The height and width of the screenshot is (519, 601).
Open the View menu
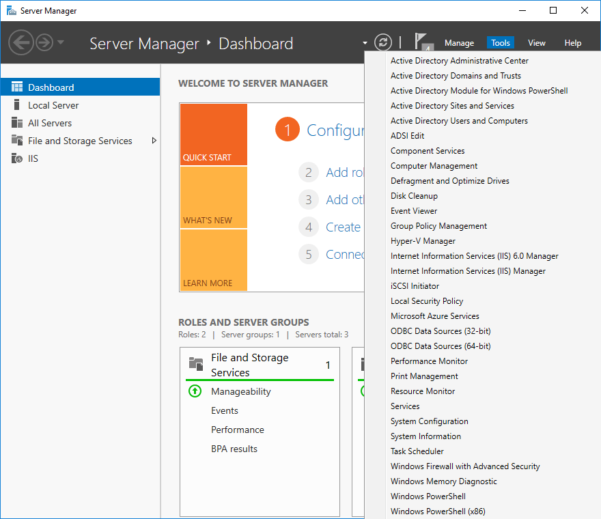(537, 43)
